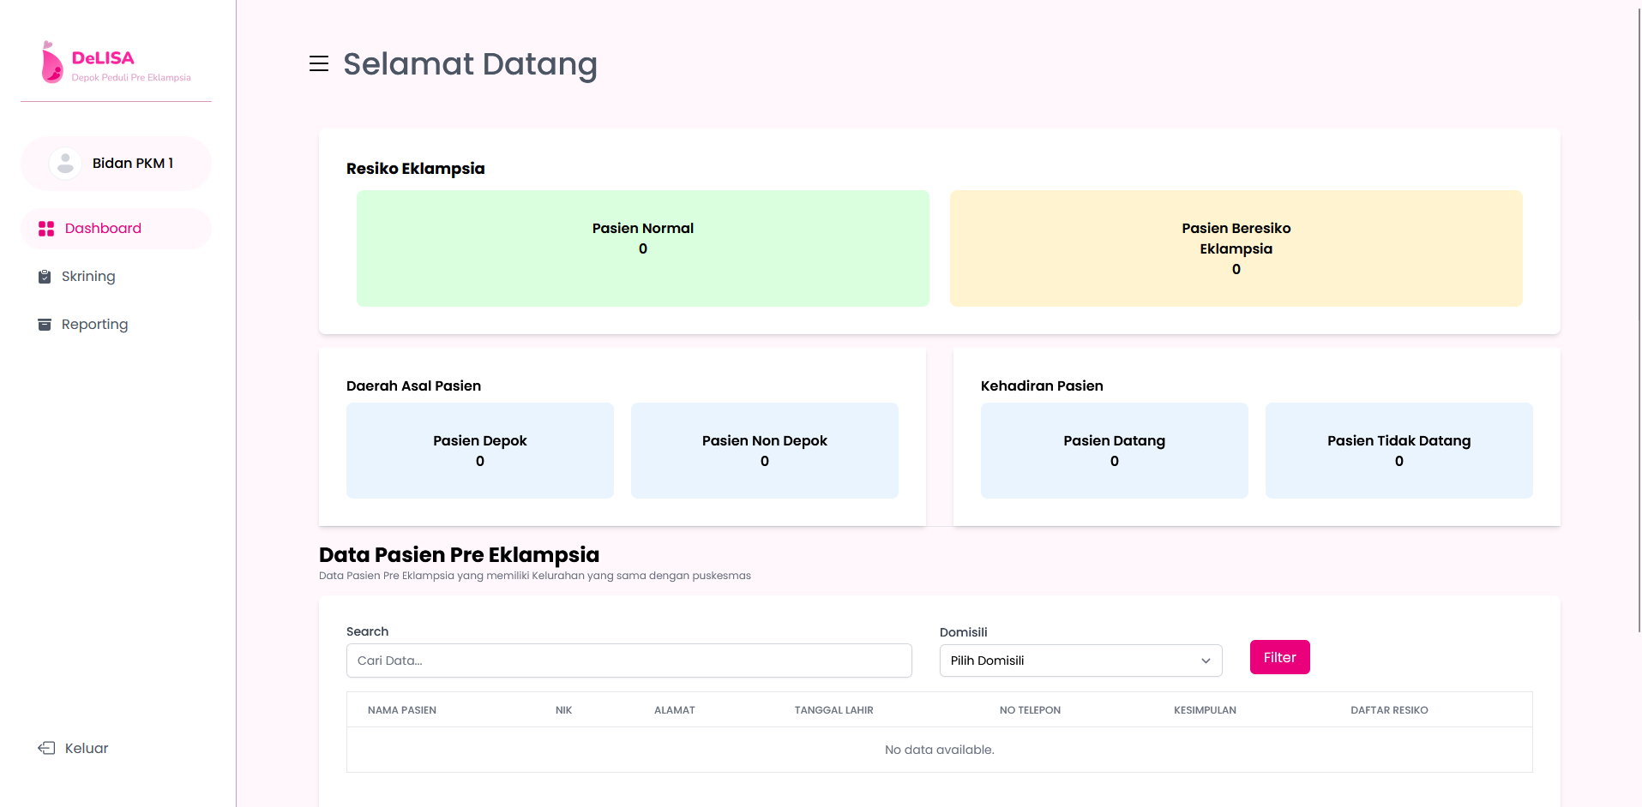This screenshot has height=807, width=1642.
Task: Open the Pilih Domisili dropdown
Action: coord(1080,661)
